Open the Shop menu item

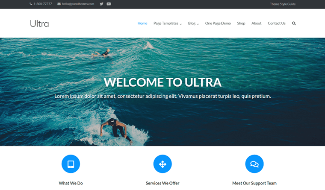pyautogui.click(x=241, y=23)
